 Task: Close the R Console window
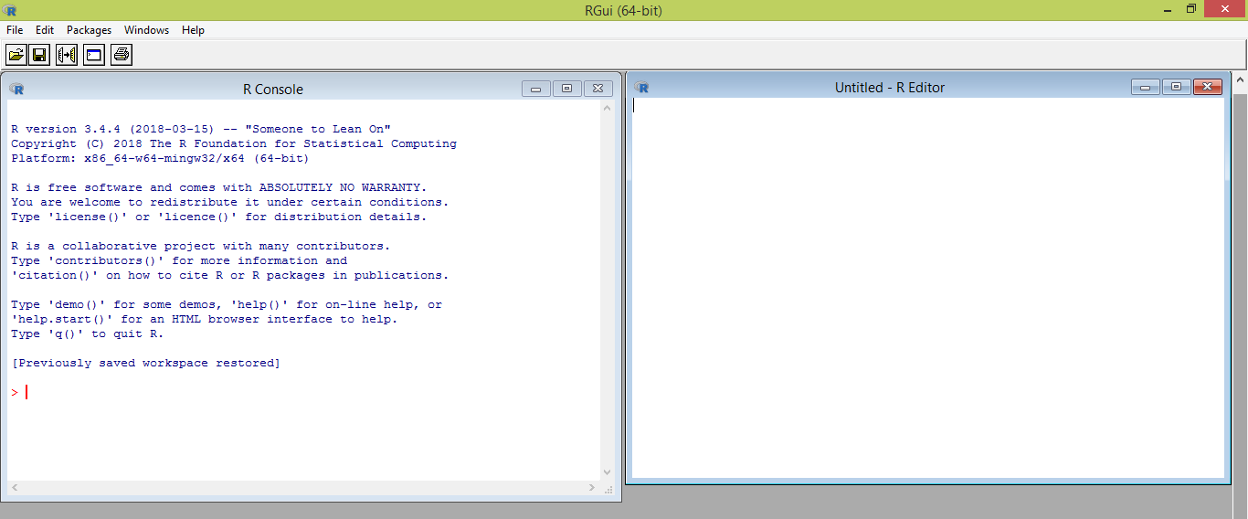click(598, 89)
